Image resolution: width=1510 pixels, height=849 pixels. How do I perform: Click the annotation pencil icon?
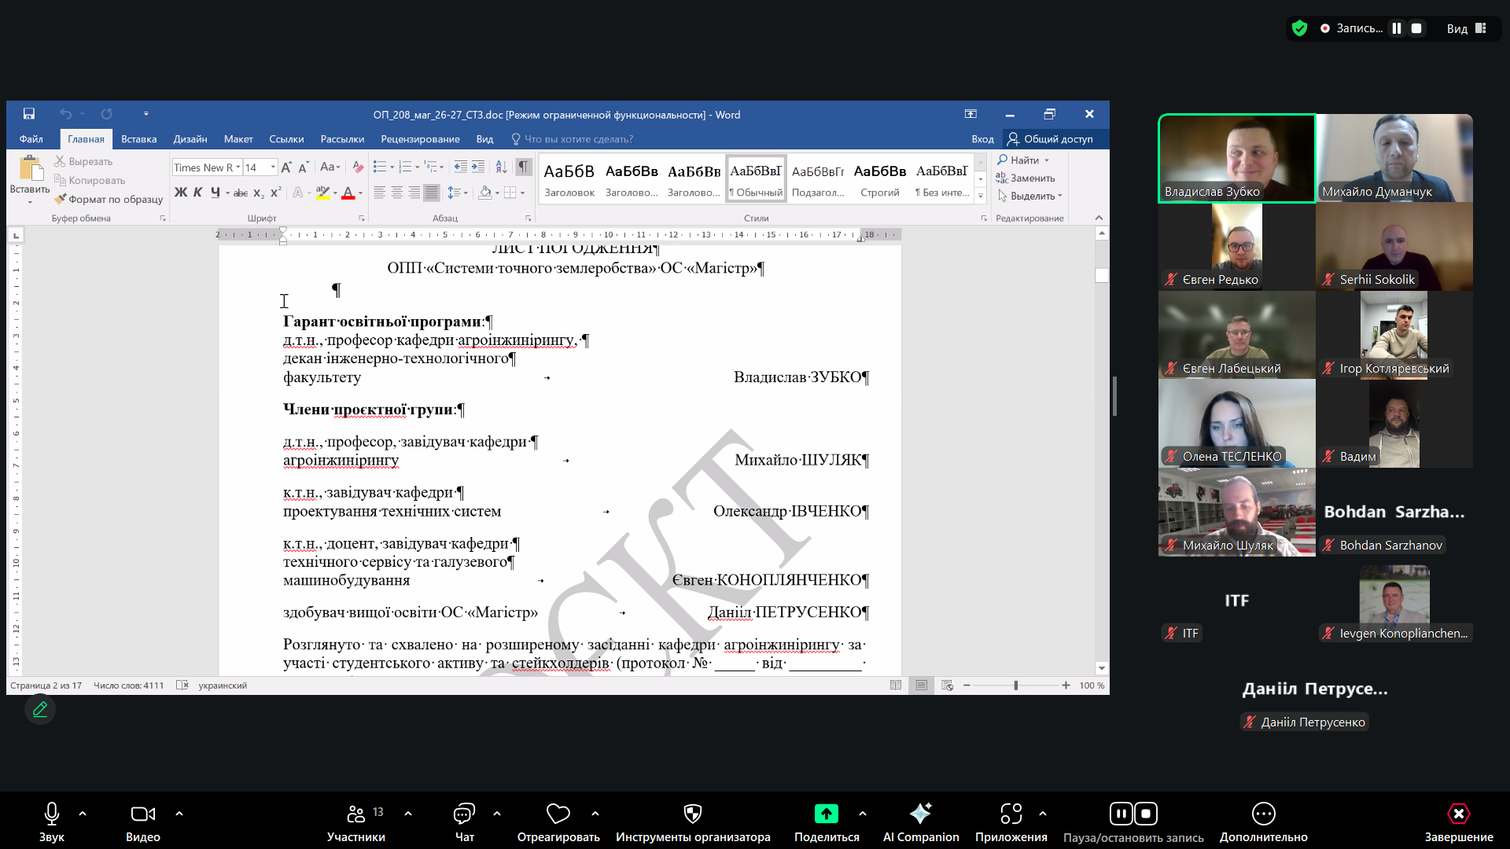[x=40, y=709]
